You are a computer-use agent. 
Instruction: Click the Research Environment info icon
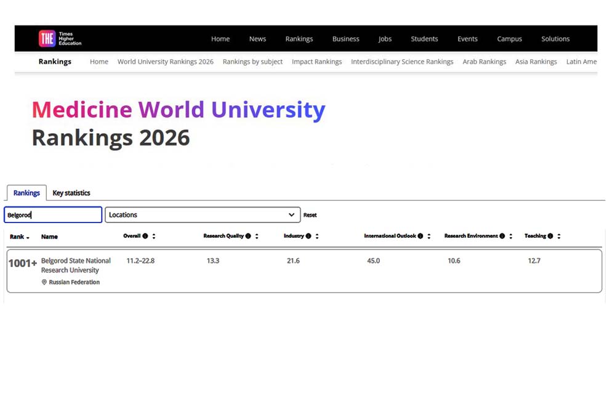point(502,236)
